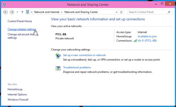Viewport: 176px width, 107px height.
Task: Select the PTCL-BB network name text
Action: pos(61,34)
